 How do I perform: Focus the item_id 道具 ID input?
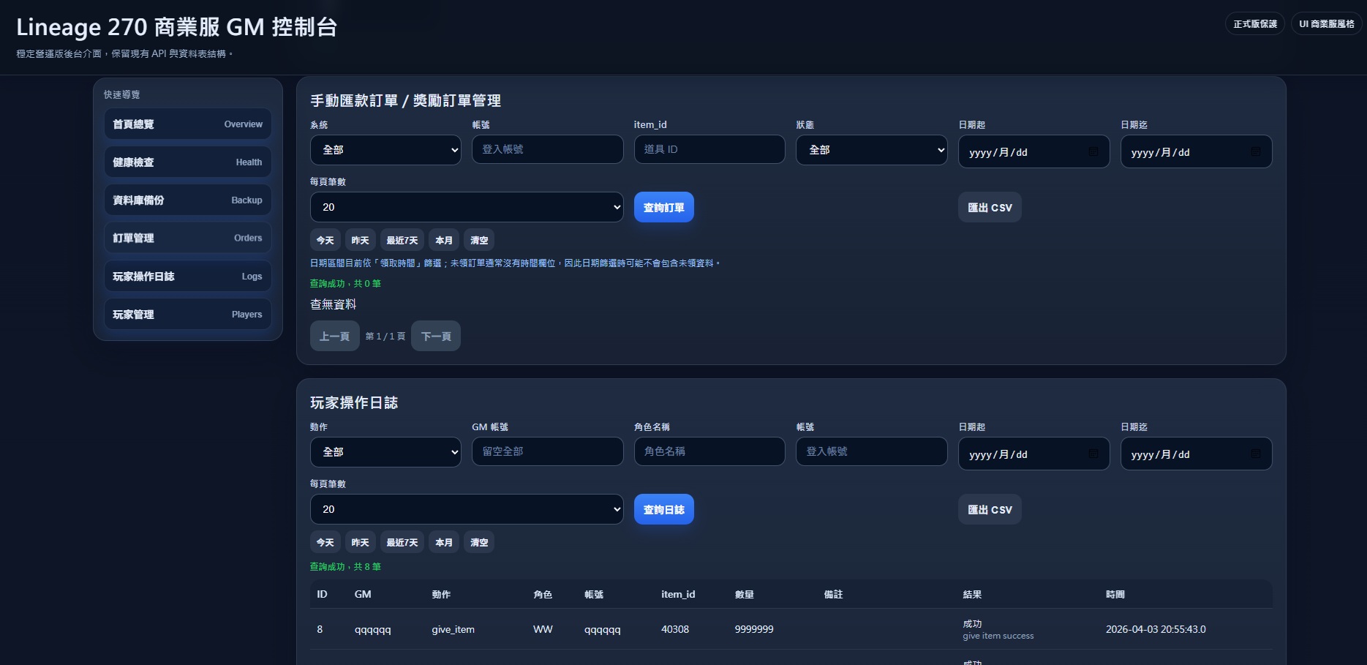709,149
